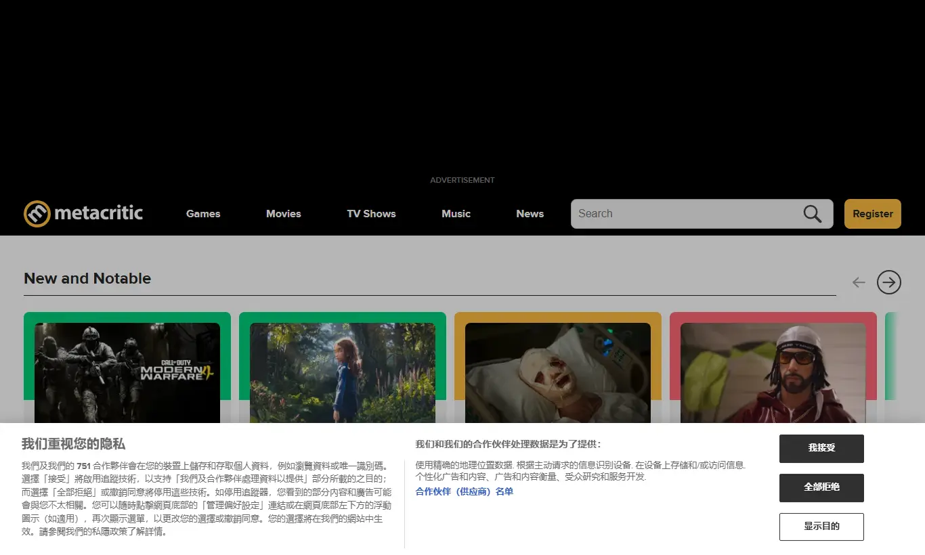This screenshot has height=555, width=925.
Task: Click the Register button
Action: tap(872, 214)
